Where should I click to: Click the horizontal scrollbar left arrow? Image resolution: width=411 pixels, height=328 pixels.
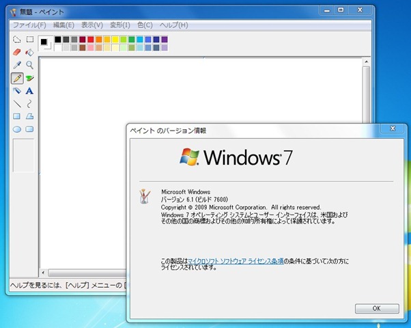[43, 273]
